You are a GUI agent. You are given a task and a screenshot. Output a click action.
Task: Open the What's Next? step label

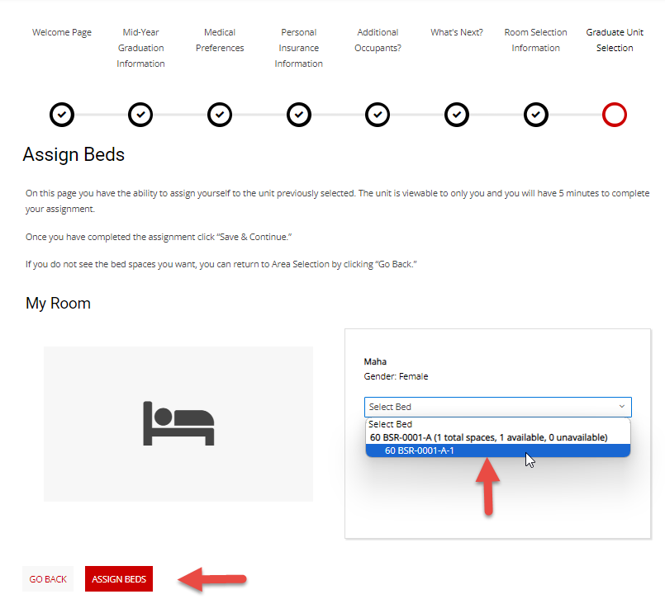(457, 33)
